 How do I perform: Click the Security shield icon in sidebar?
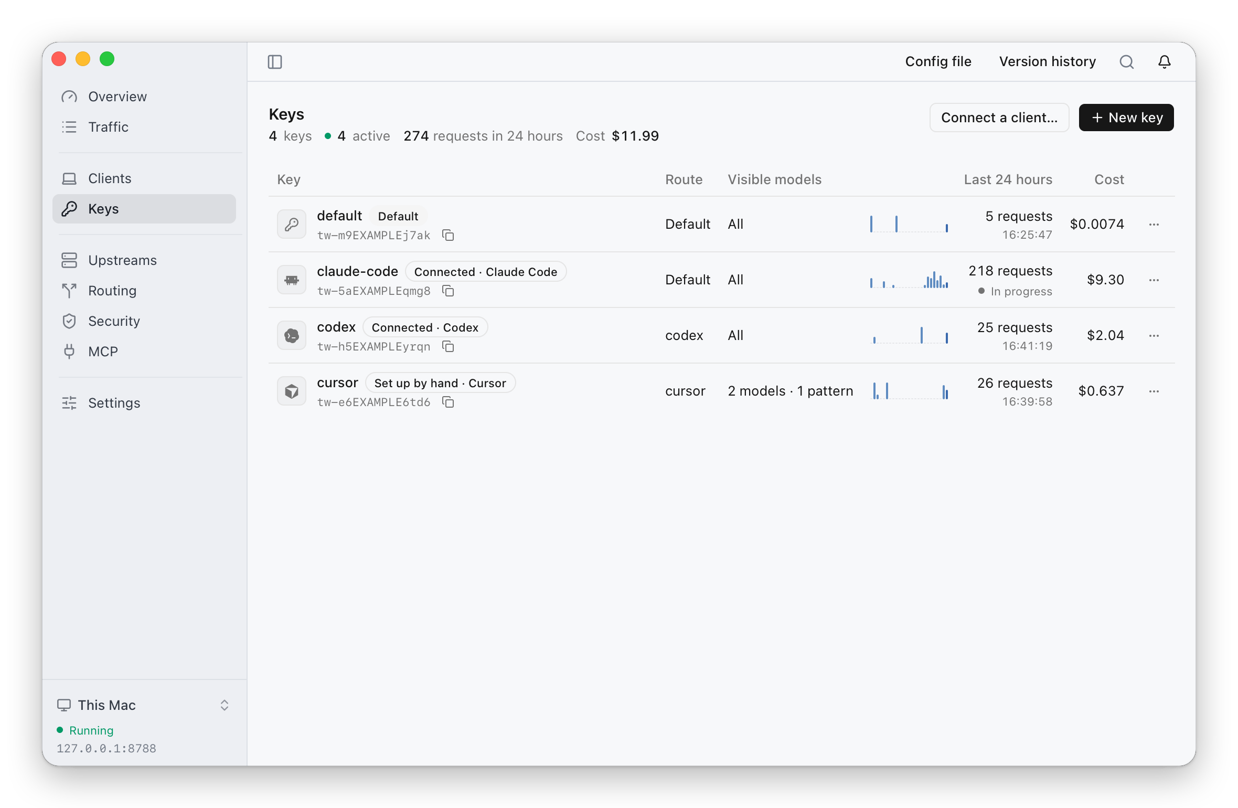tap(69, 321)
